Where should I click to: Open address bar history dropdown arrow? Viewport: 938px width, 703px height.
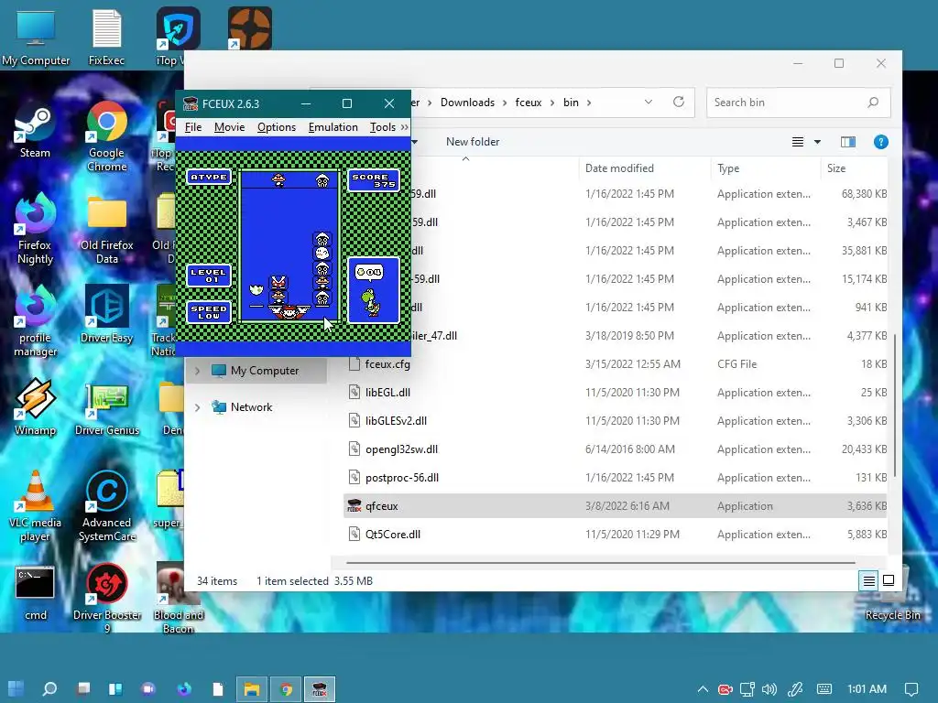click(x=649, y=103)
